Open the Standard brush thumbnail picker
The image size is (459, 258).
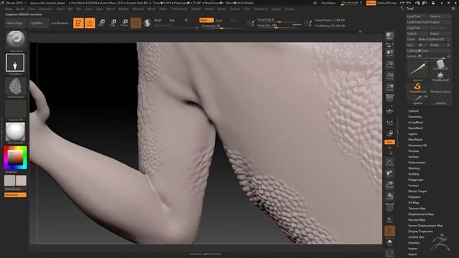[x=15, y=39]
